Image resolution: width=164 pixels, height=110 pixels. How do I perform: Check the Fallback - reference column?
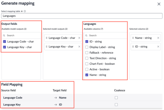[87, 53]
